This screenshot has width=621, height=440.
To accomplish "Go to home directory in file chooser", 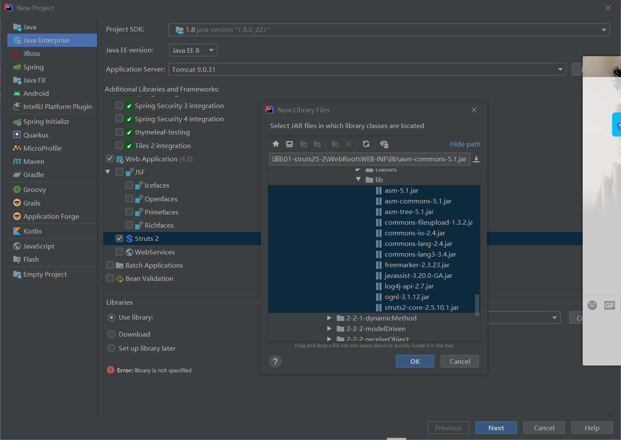I will coord(276,144).
